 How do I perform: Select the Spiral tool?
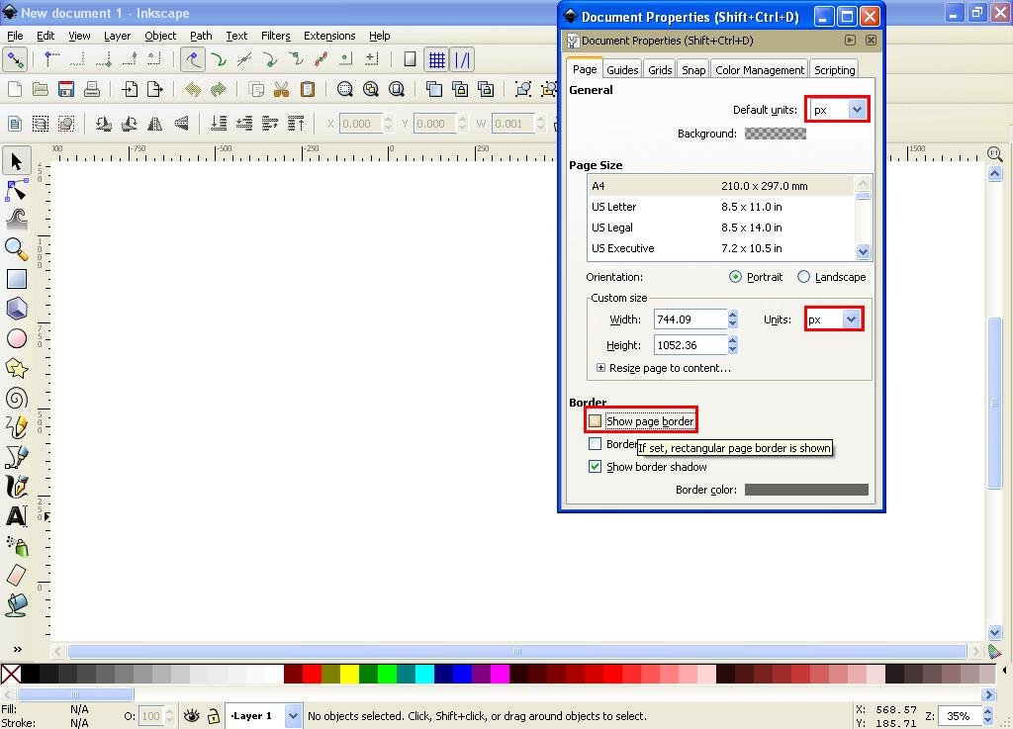coord(16,399)
